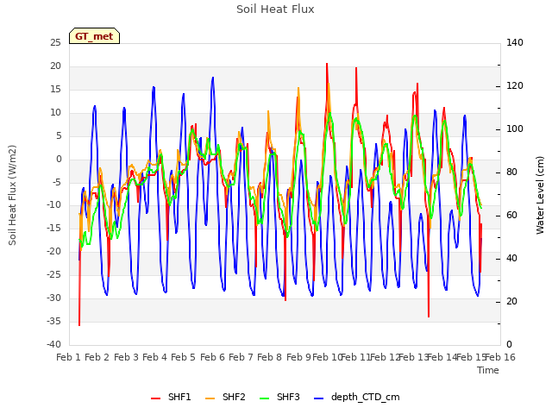Click the 25 left y-axis tick label
This screenshot has height=414, width=552.
pos(55,42)
